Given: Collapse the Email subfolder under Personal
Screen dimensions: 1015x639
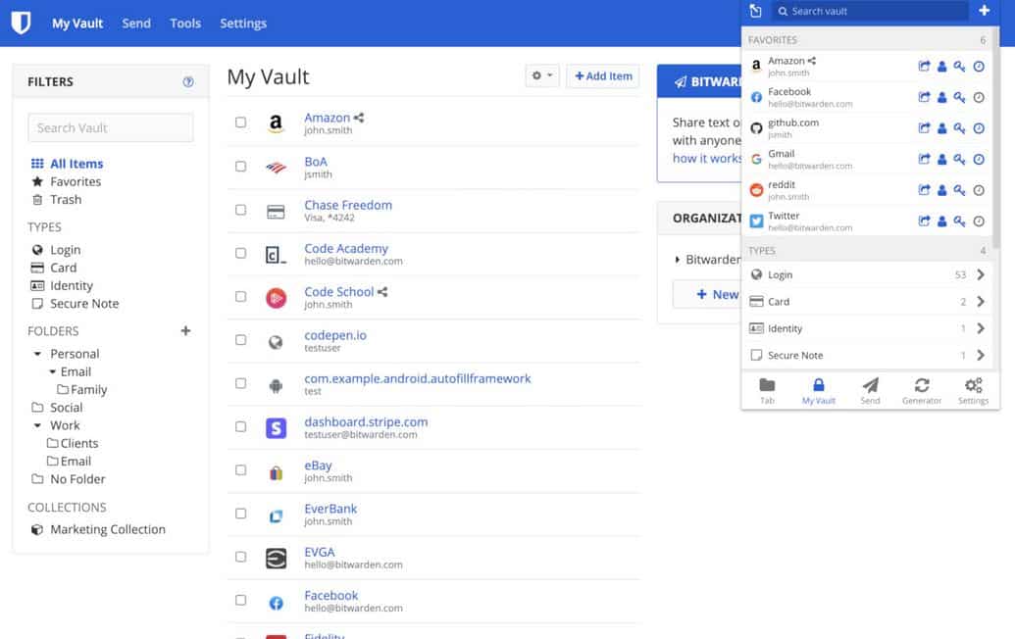Looking at the screenshot, I should 53,371.
